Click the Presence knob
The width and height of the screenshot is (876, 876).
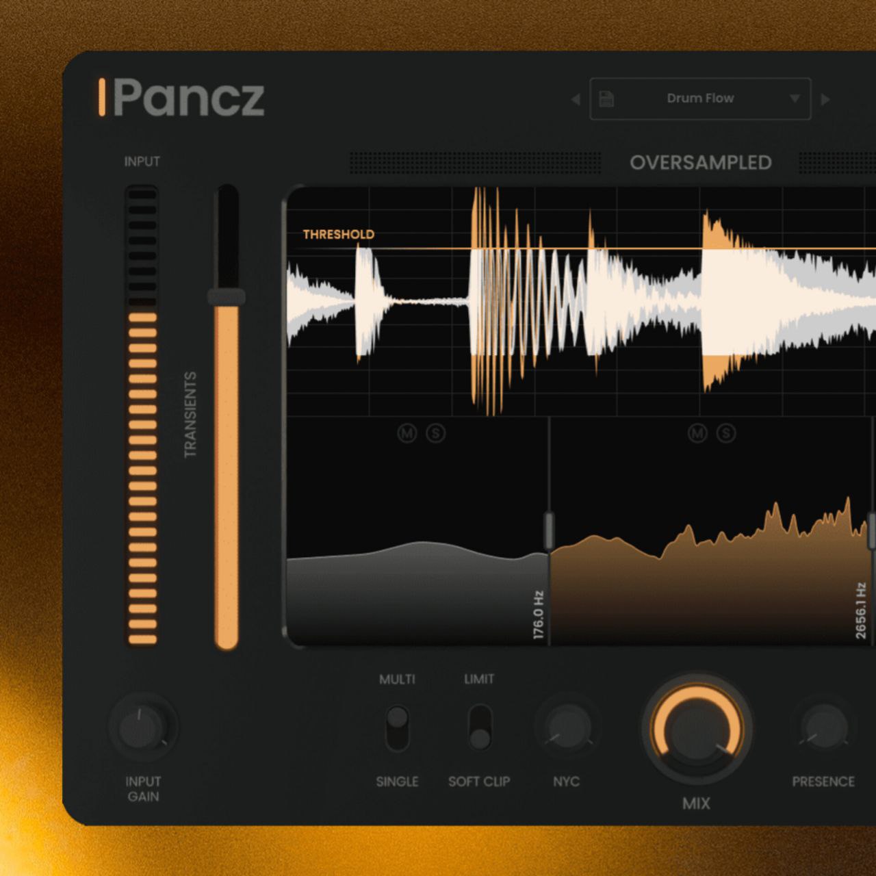click(823, 728)
